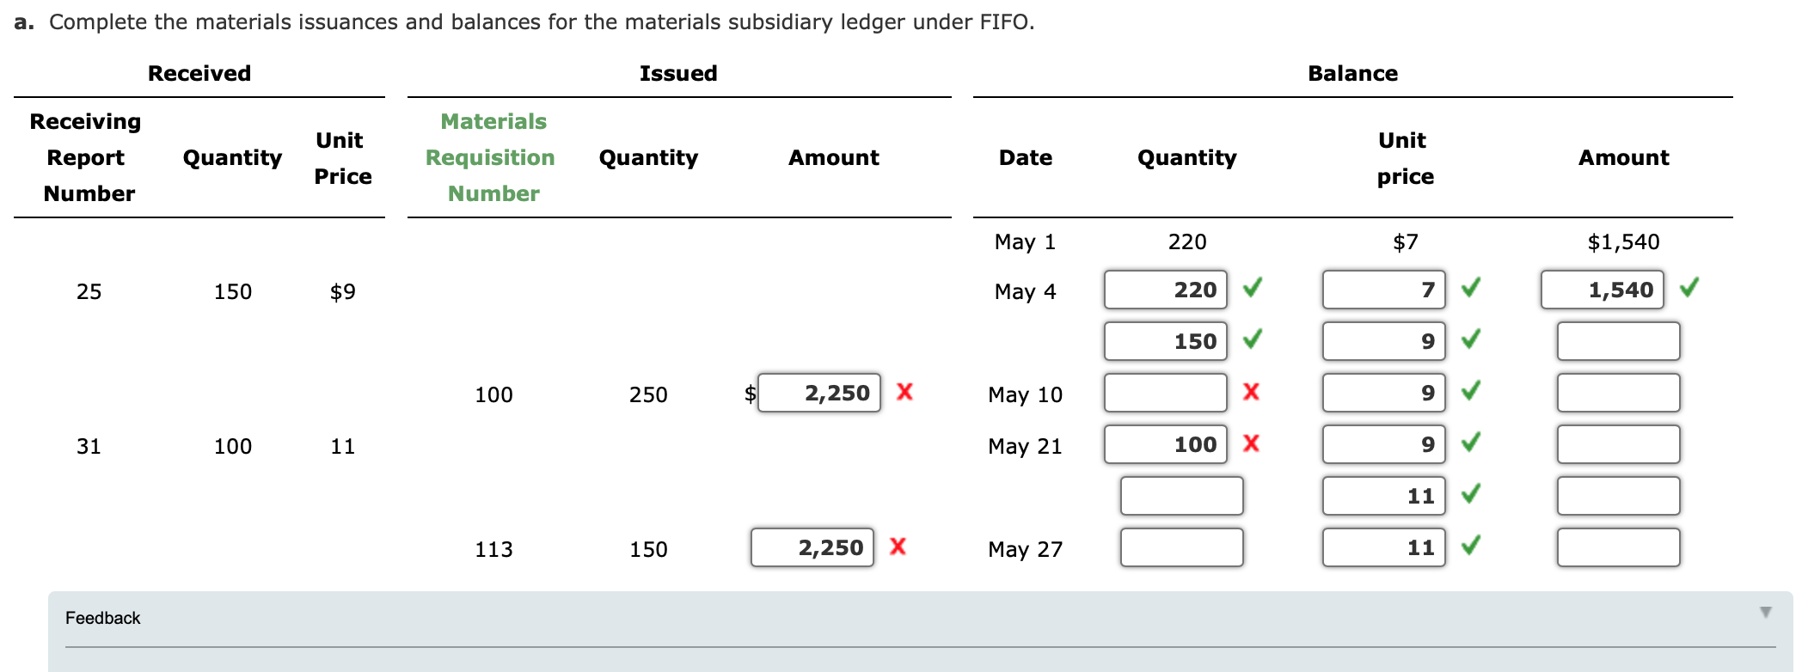Click the green checkmark next to unit price 7

(1470, 290)
